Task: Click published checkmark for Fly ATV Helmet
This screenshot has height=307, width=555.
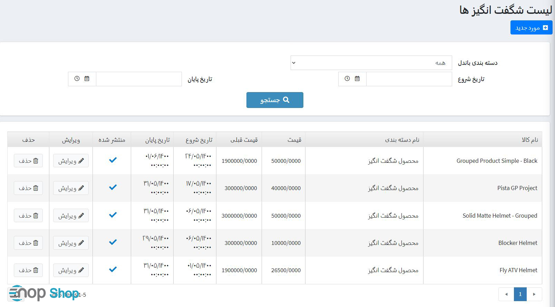Action: tap(113, 269)
